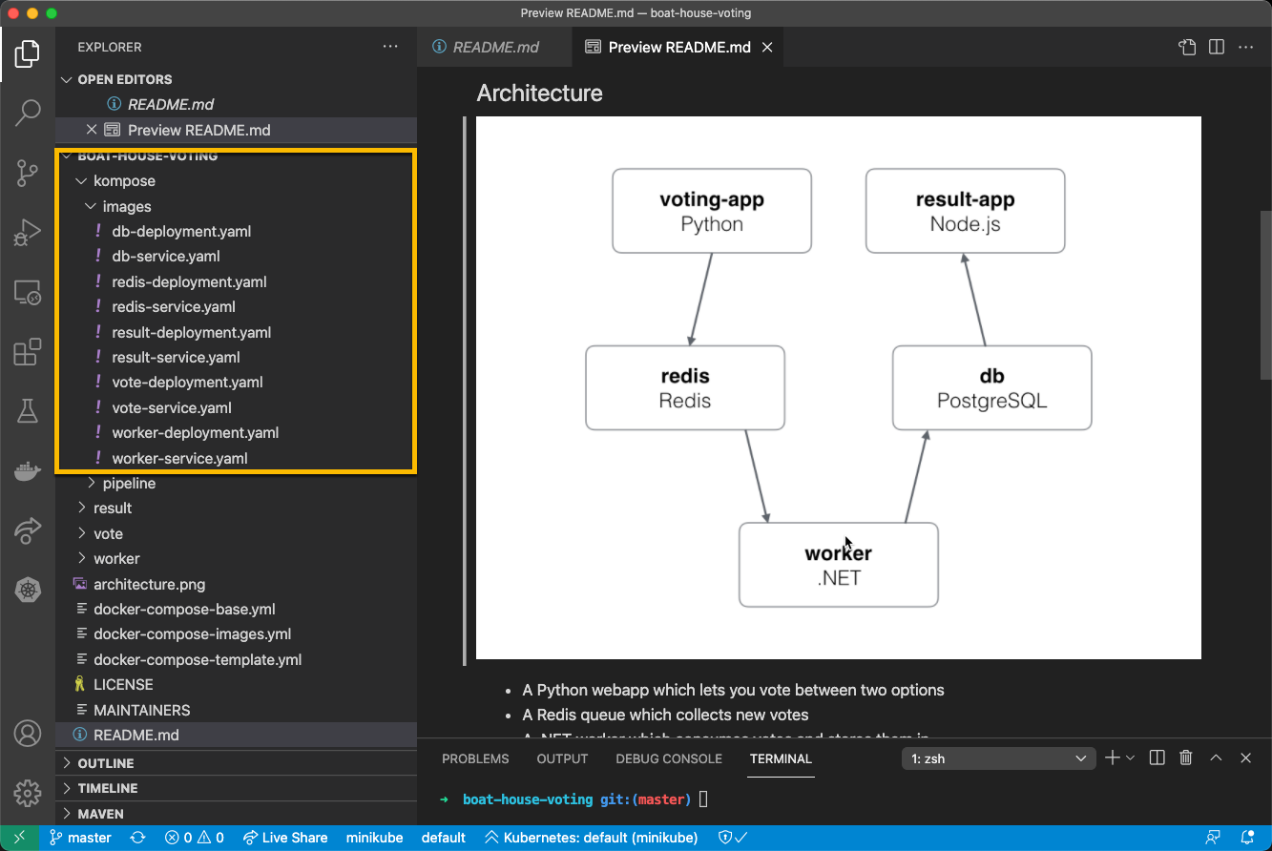The image size is (1272, 851).
Task: Expand the result folder
Action: pyautogui.click(x=81, y=508)
